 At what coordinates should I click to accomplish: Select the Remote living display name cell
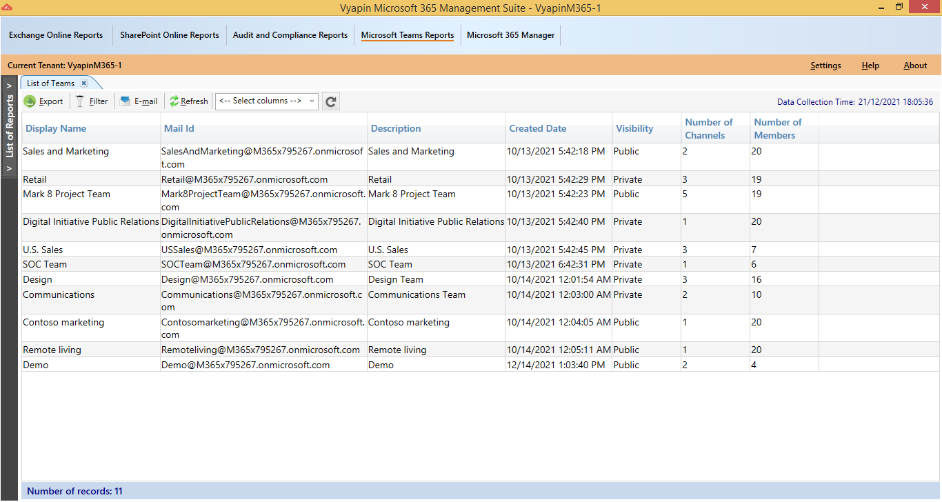pos(91,350)
